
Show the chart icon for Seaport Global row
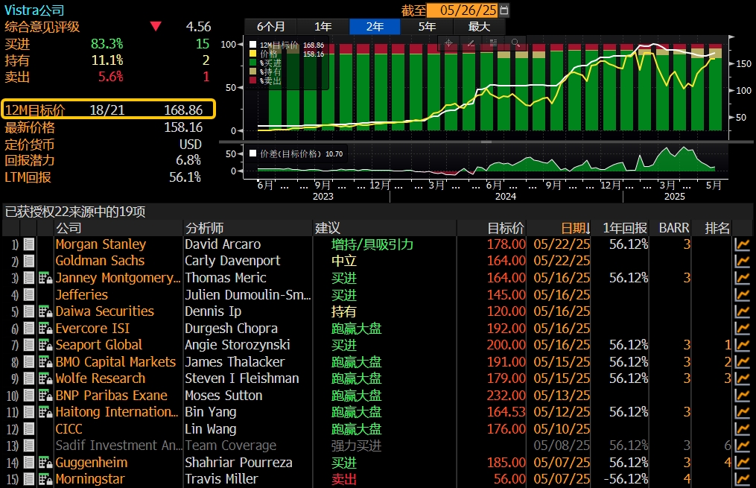pos(742,345)
